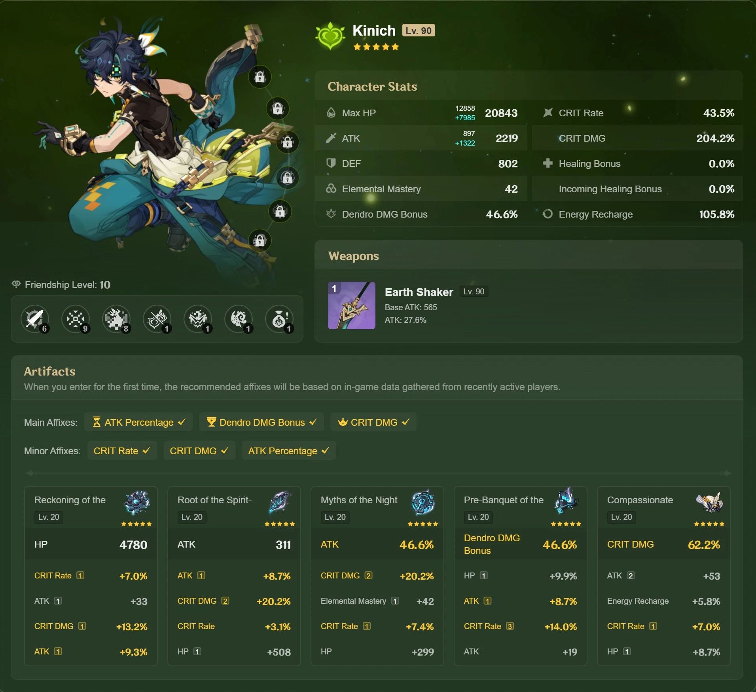Viewport: 756px width, 692px height.
Task: Click the Energy Recharge 105.8% value
Action: point(716,214)
